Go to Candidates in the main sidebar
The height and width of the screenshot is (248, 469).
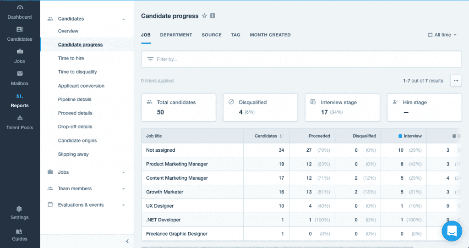pos(20,34)
